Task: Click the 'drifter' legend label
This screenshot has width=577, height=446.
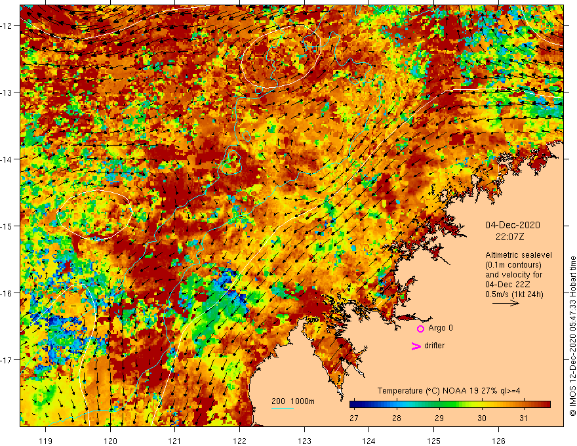Action: click(434, 346)
